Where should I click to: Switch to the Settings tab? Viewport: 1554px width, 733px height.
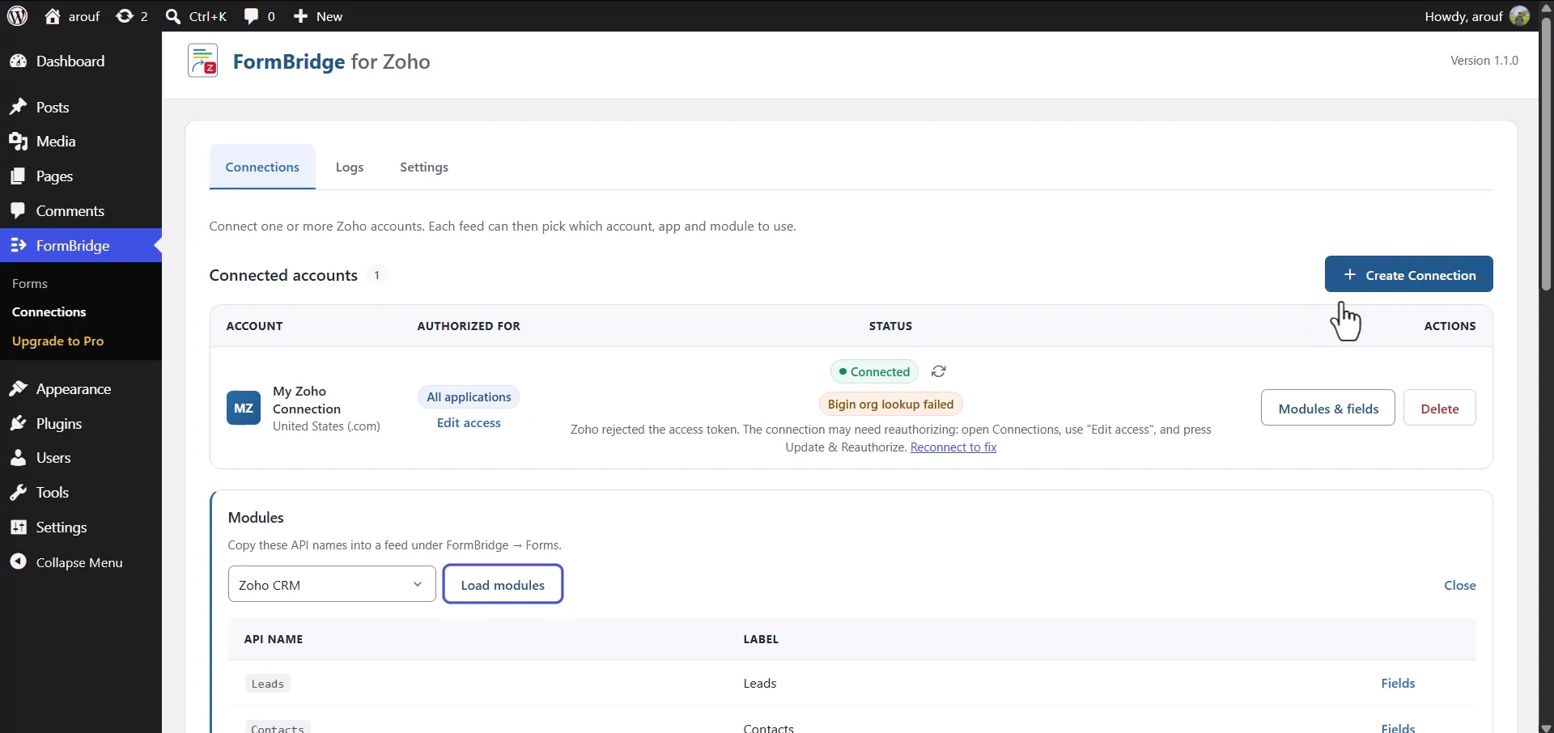coord(424,167)
